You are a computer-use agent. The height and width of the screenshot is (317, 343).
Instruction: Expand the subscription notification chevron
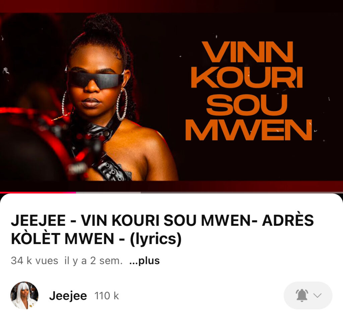point(317,295)
